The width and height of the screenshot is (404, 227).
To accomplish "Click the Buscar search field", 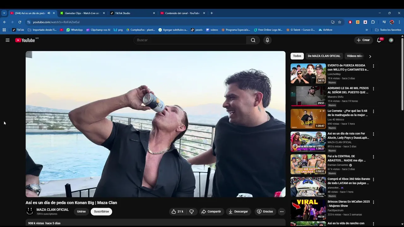I will [x=190, y=40].
